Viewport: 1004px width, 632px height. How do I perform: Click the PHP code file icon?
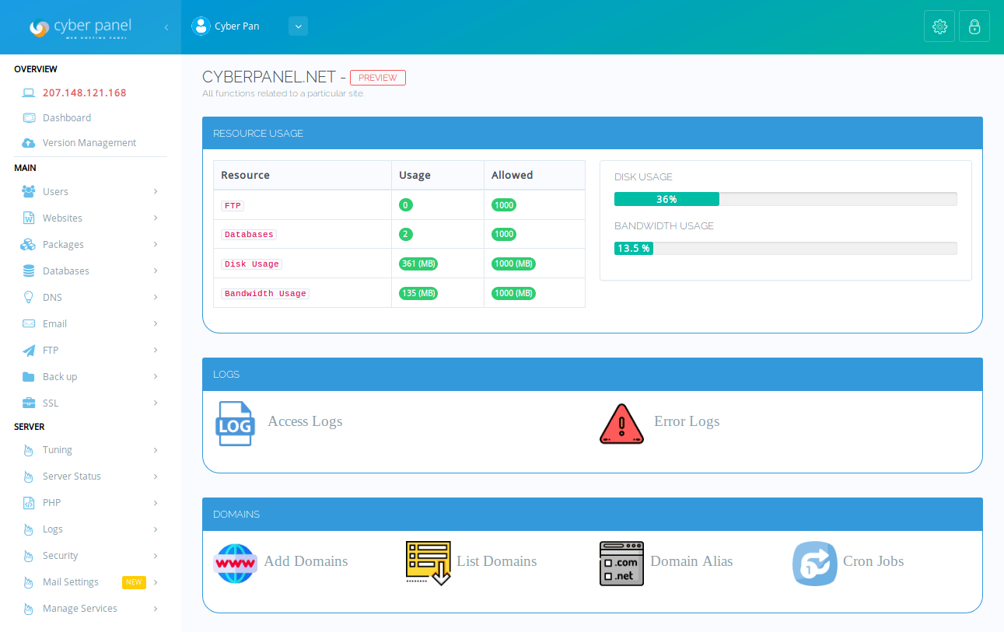pyautogui.click(x=29, y=503)
